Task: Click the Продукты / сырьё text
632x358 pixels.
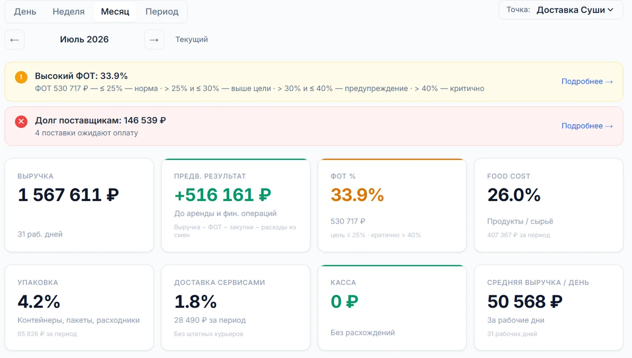Action: pos(520,221)
